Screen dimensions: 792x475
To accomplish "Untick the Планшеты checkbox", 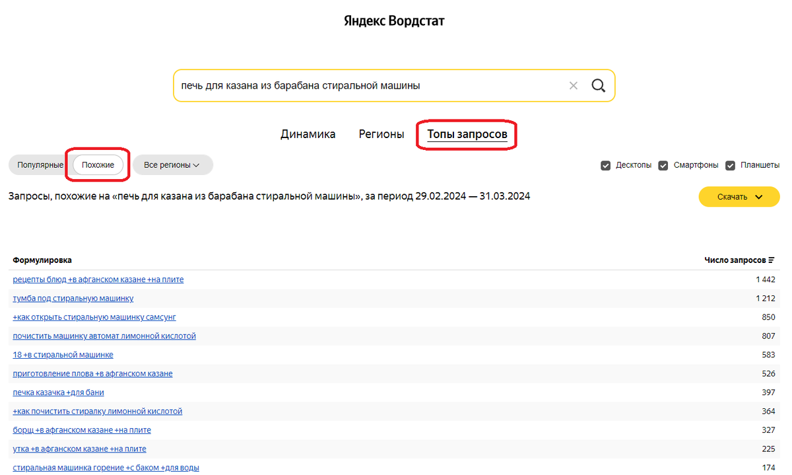I will 730,165.
